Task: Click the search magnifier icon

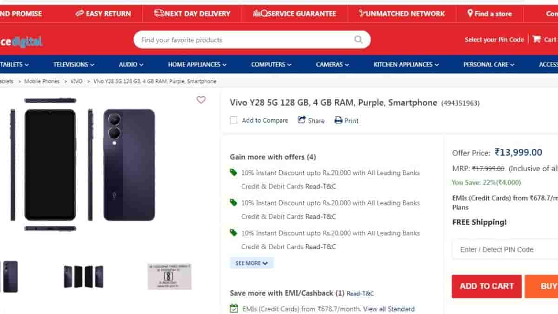Action: click(x=358, y=40)
